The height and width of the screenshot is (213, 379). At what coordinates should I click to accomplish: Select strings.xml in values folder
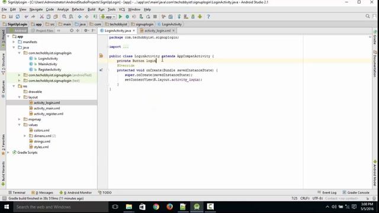click(42, 141)
